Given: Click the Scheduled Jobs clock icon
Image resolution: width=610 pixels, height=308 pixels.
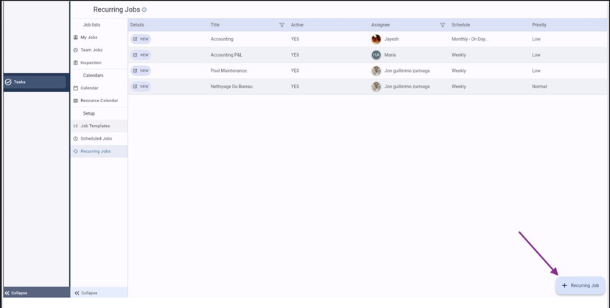Looking at the screenshot, I should click(x=75, y=139).
